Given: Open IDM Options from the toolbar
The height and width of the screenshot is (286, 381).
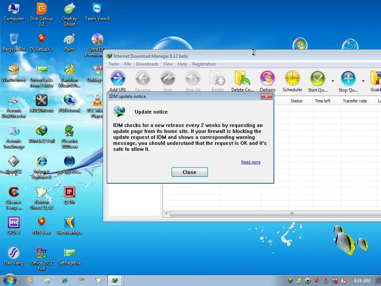Looking at the screenshot, I should click(268, 78).
